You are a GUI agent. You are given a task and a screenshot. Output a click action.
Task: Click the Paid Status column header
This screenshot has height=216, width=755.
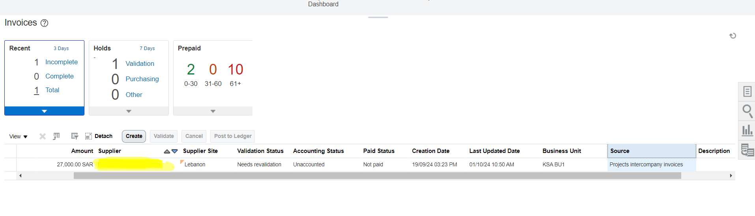[x=379, y=151]
